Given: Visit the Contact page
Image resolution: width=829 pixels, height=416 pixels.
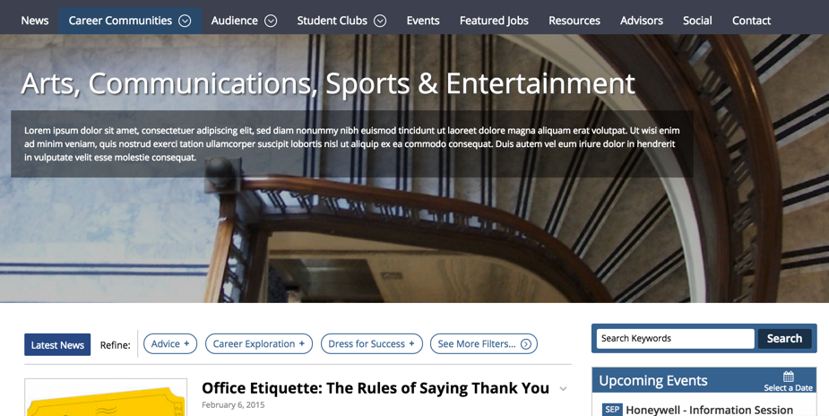Looking at the screenshot, I should pos(751,21).
